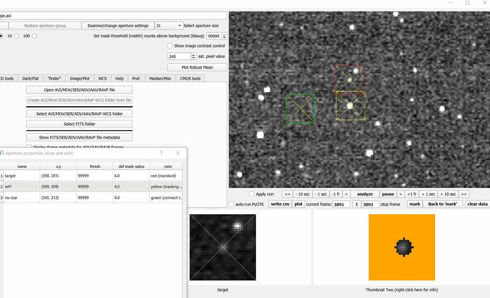Click the def mask radius column header
Screen dimensions: 490x298
click(x=131, y=167)
